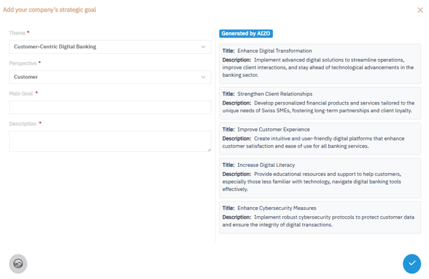Click the Customer-Centric Digital Banking theme value
The height and width of the screenshot is (279, 429).
tap(55, 47)
